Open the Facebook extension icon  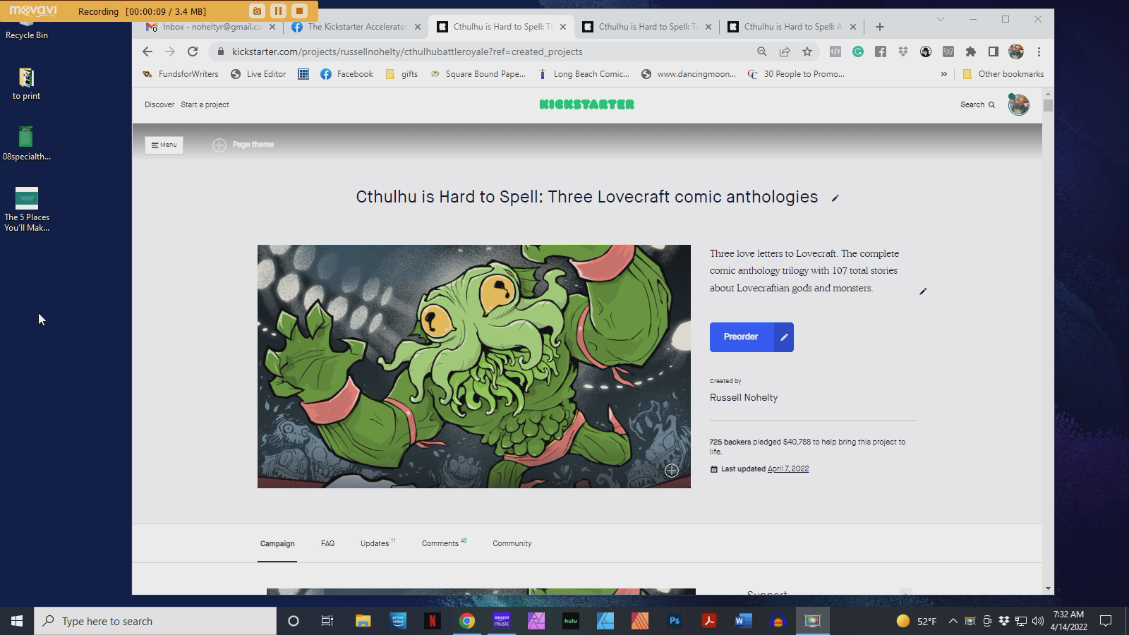881,52
